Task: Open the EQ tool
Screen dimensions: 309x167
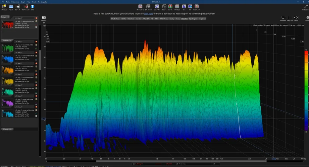Action: click(x=190, y=7)
